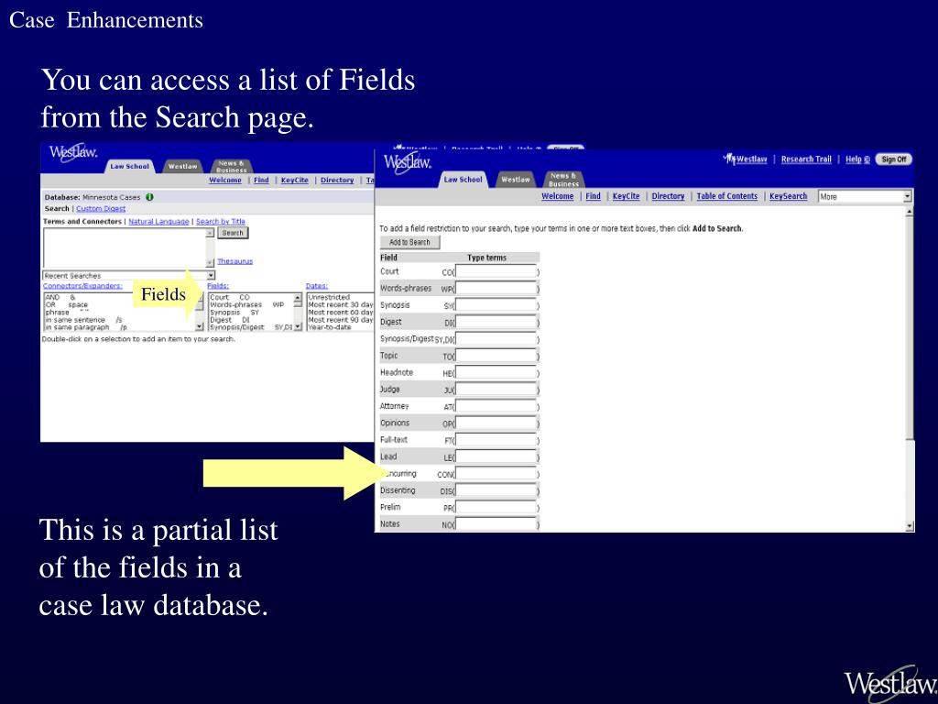
Task: Switch to Law School tab in right window
Action: click(x=463, y=179)
